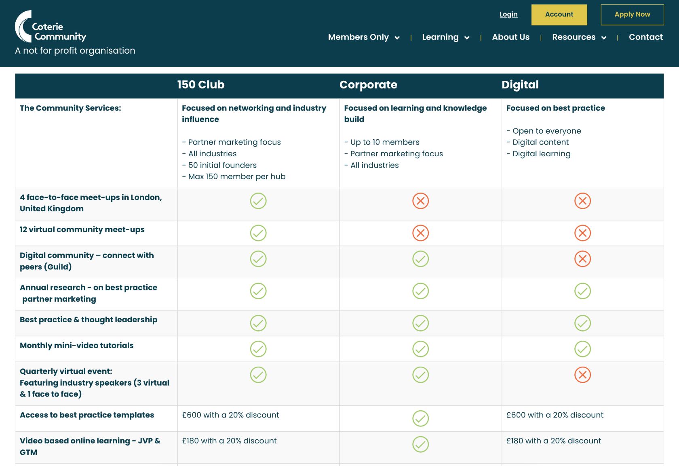Click the yellow Account button

559,15
